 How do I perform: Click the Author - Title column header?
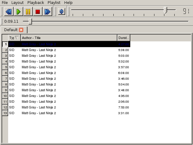pyautogui.click(x=69, y=38)
